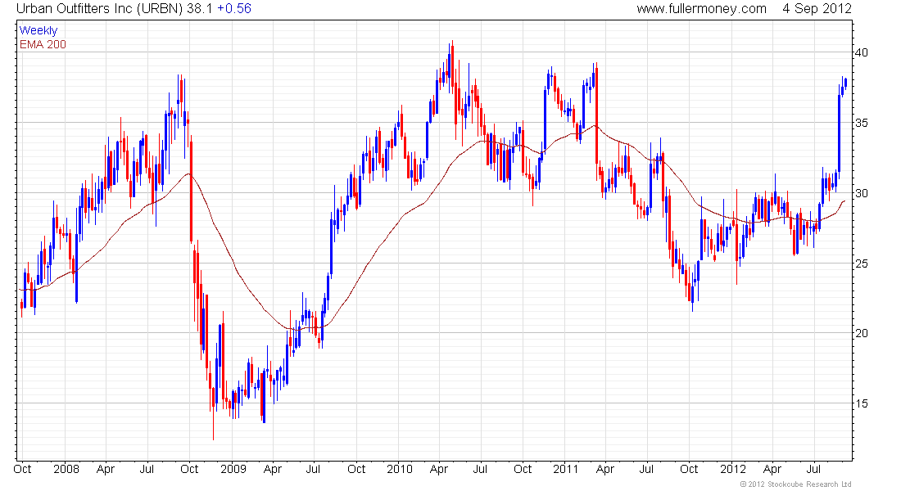Click the last price 38.1 in title
Viewport: 901px width, 491px height.
pos(200,9)
